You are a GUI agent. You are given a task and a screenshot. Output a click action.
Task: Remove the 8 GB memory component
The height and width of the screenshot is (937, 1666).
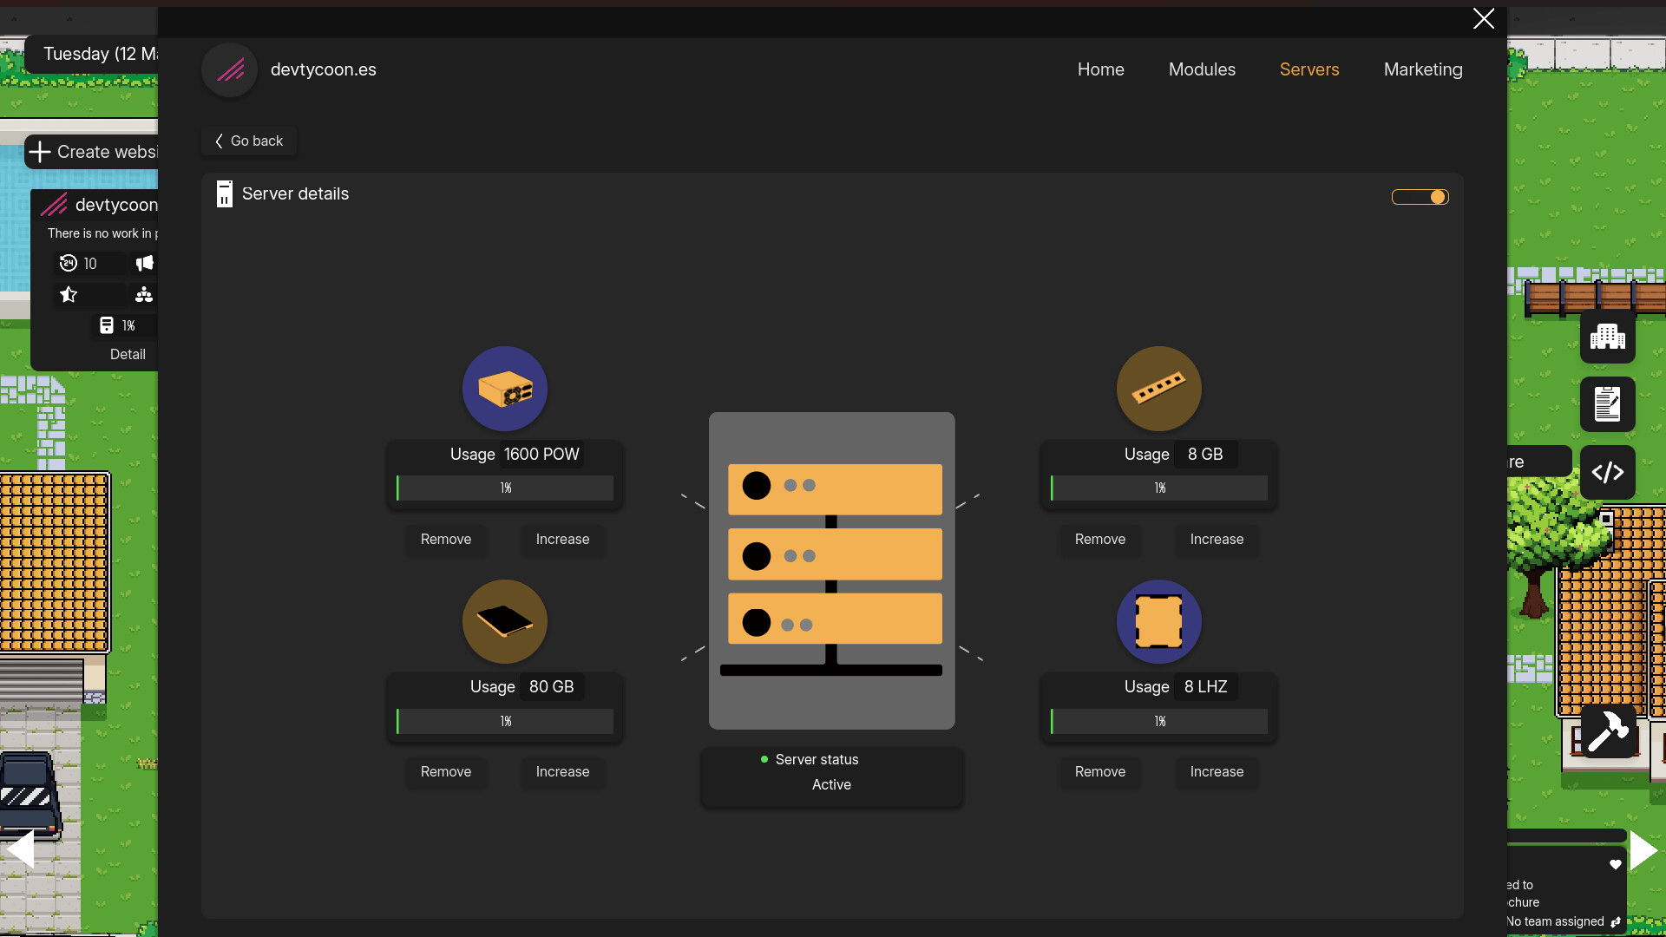coord(1099,539)
